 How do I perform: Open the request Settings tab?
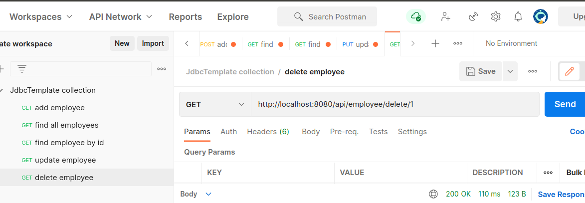(x=412, y=132)
